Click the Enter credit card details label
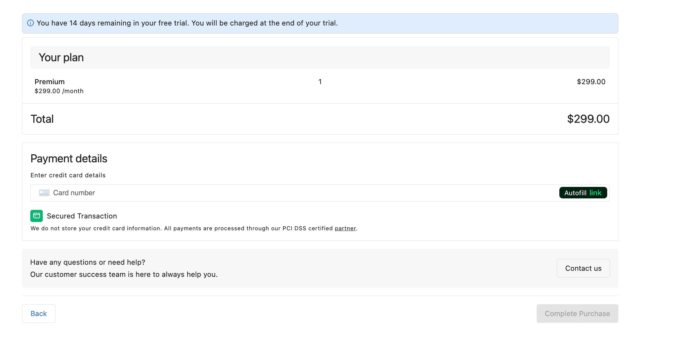679x340 pixels. (x=68, y=175)
